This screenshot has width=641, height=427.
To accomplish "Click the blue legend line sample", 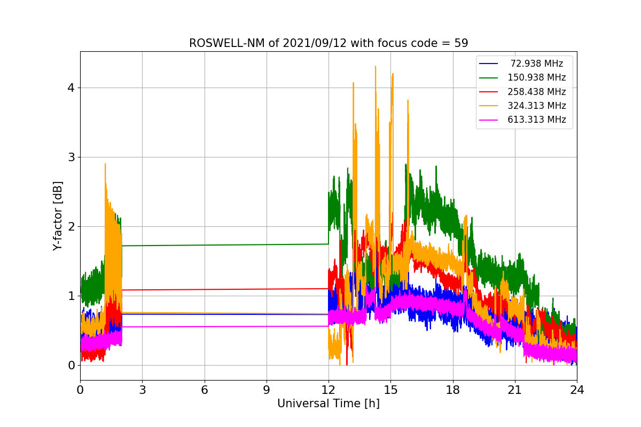I will (489, 64).
